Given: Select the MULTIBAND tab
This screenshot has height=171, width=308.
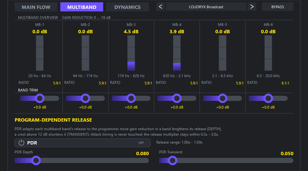Looking at the screenshot, I should [x=82, y=7].
